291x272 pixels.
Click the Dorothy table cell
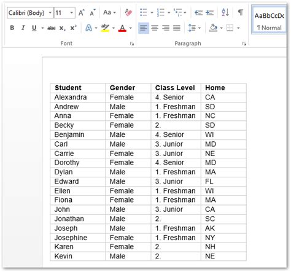(78, 163)
